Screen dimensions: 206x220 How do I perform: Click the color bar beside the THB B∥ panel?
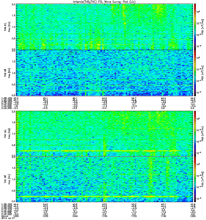coord(195,73)
